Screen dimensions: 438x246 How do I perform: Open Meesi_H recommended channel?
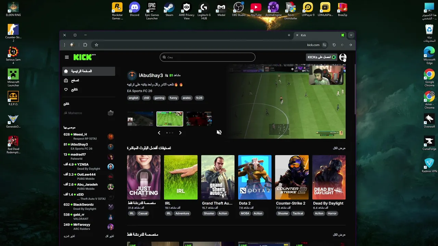89,136
